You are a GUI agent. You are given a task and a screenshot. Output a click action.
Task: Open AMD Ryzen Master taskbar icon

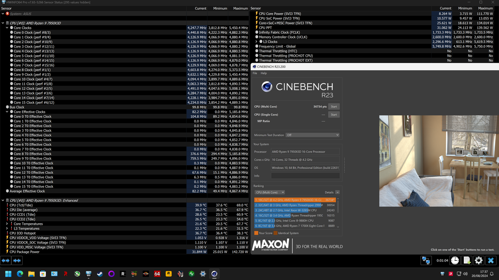146,274
